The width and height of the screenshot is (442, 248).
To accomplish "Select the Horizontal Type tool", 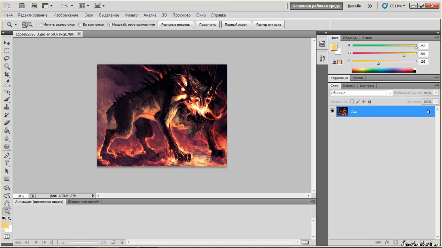I will tap(6, 163).
